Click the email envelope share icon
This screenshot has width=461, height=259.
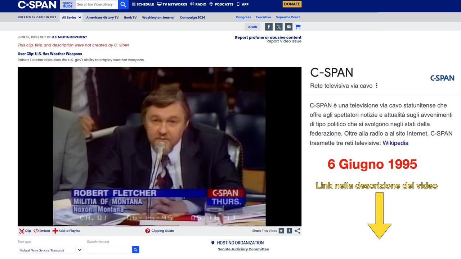[288, 27]
